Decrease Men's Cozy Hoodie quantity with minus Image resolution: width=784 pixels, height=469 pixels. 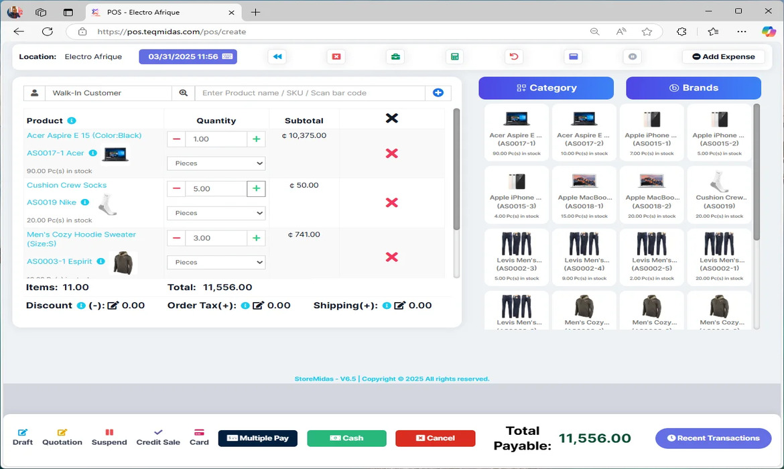176,239
